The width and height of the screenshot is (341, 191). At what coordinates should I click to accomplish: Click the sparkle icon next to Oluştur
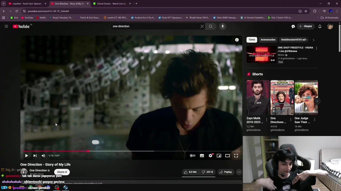(x=293, y=26)
